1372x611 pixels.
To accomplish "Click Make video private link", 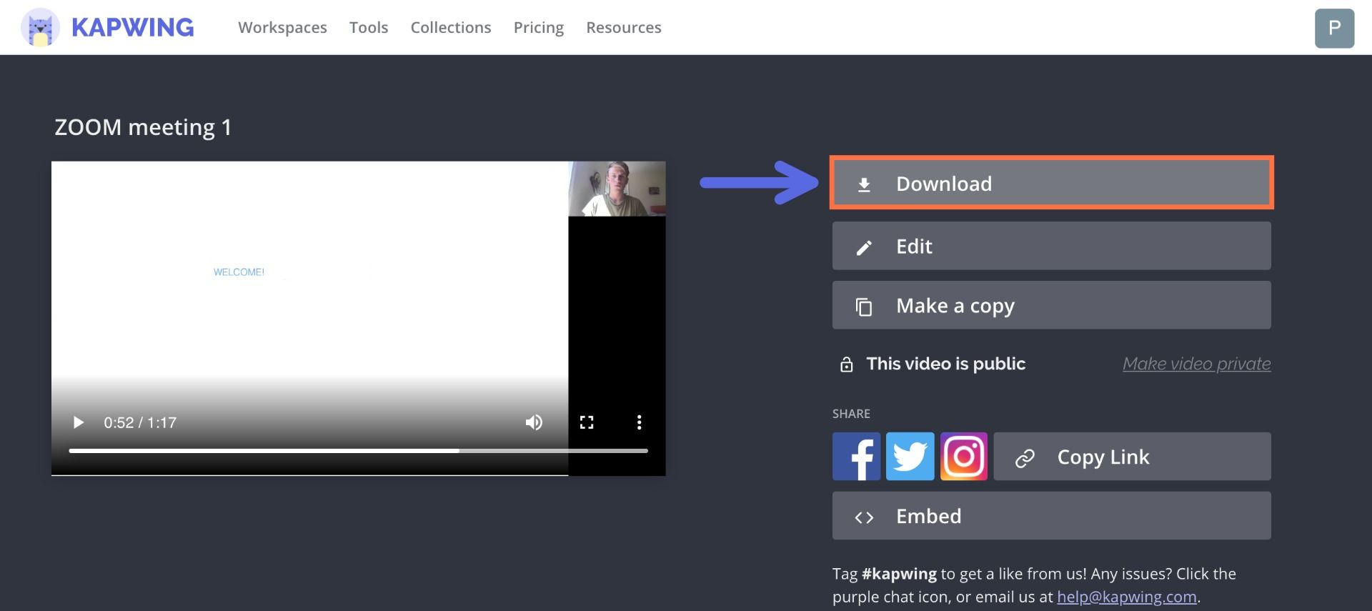I will coord(1196,364).
